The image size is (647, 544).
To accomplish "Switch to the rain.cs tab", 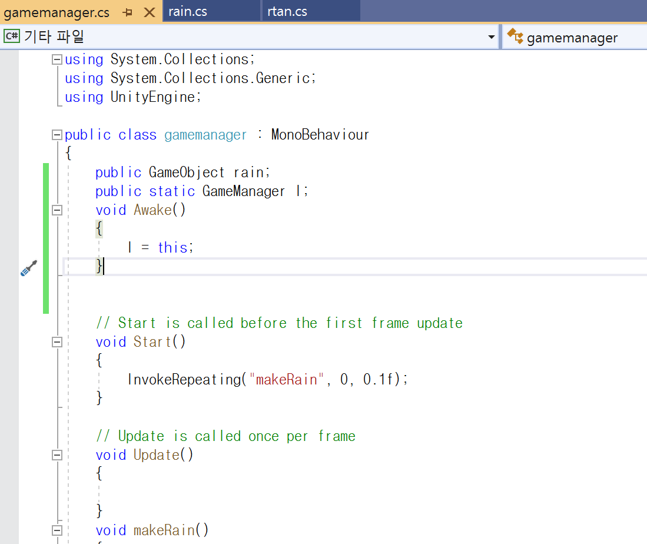I will pos(212,11).
